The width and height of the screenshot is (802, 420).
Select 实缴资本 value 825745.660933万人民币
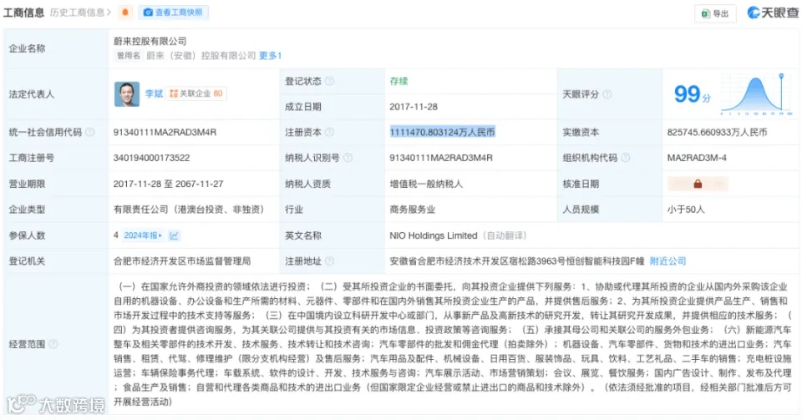[x=717, y=132]
